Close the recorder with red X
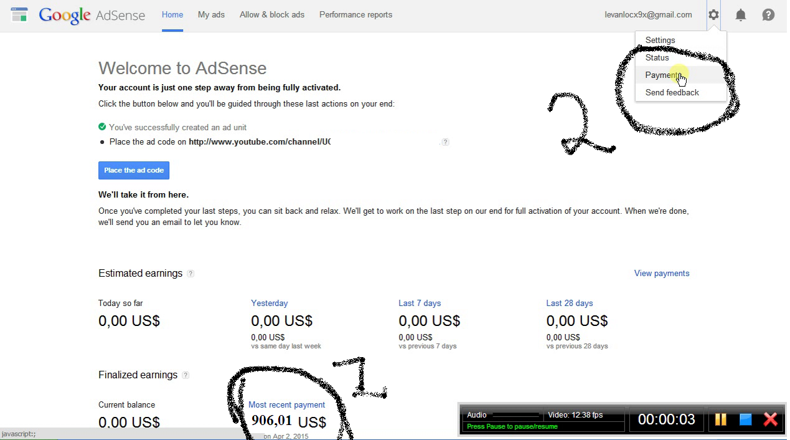790x440 pixels. pos(771,419)
